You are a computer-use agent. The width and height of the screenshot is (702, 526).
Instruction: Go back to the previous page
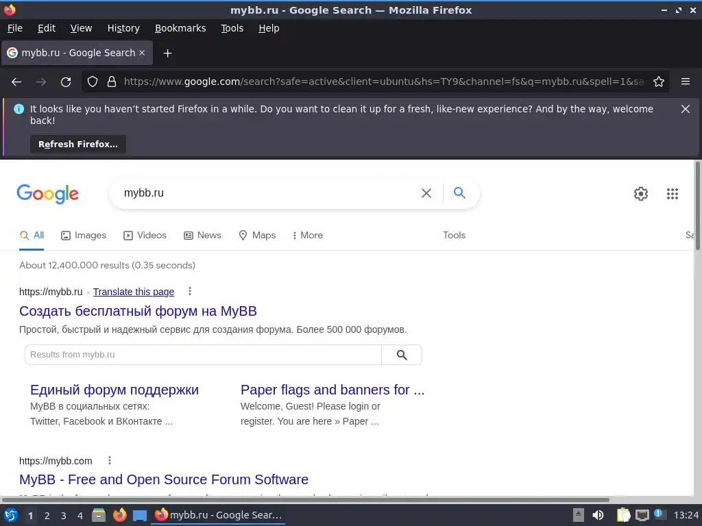pos(16,82)
